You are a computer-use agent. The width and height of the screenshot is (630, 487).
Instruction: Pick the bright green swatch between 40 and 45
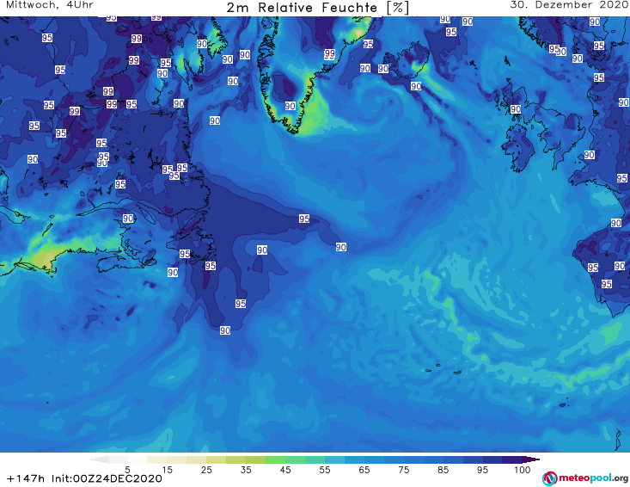tap(275, 459)
